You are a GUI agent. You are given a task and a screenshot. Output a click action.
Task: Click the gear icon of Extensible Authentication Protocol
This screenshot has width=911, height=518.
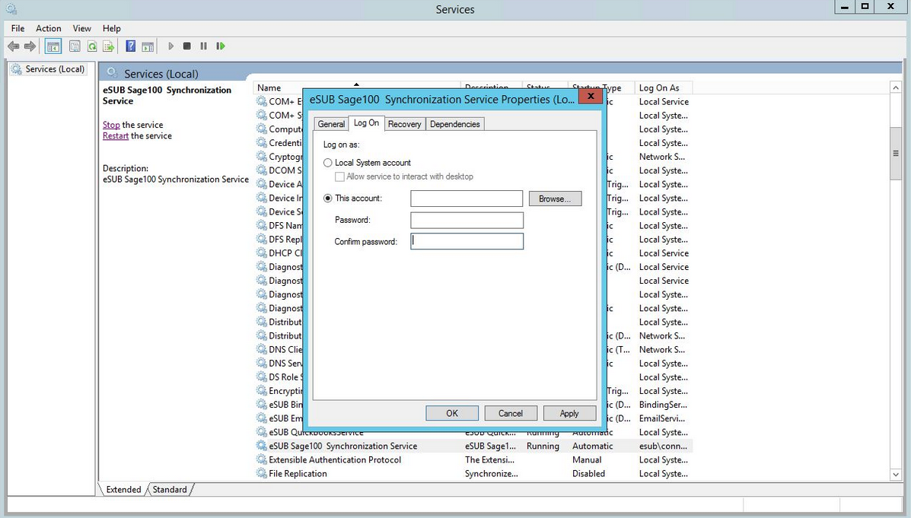(262, 459)
